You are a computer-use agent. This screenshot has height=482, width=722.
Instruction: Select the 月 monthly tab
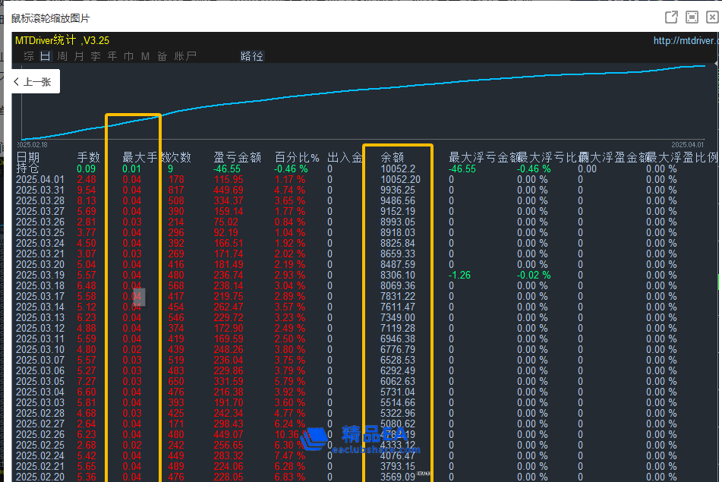tap(79, 56)
